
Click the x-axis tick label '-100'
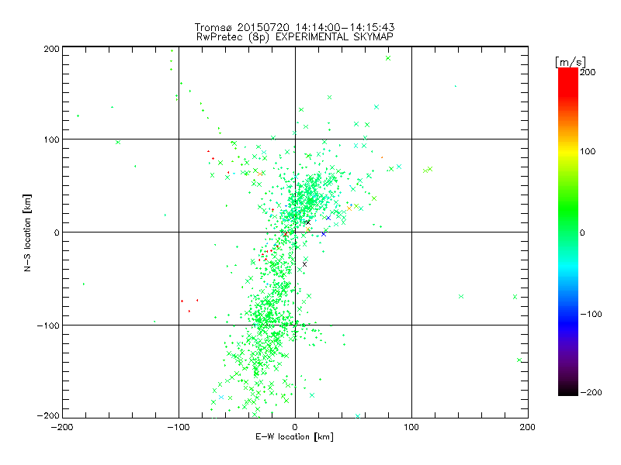coord(179,427)
